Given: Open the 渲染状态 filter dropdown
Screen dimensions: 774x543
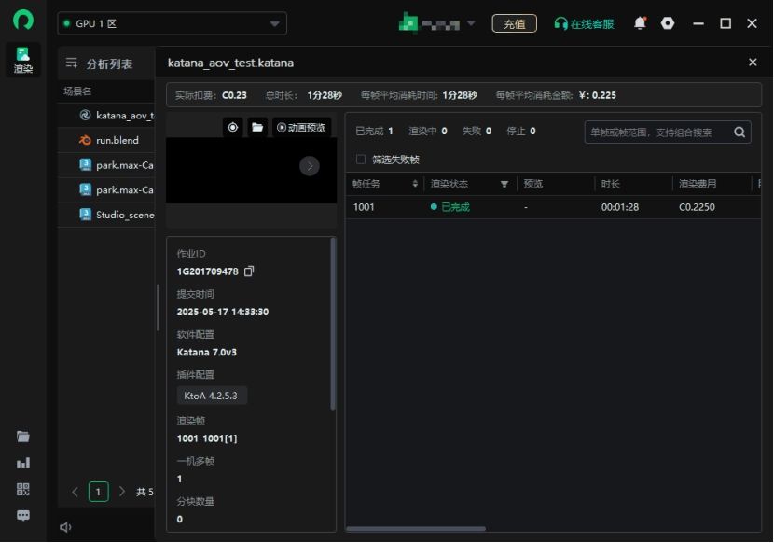Looking at the screenshot, I should coord(504,185).
